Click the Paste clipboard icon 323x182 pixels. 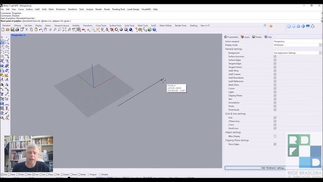[36, 30]
